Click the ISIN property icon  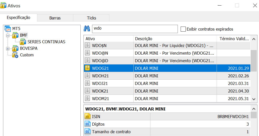(88, 116)
